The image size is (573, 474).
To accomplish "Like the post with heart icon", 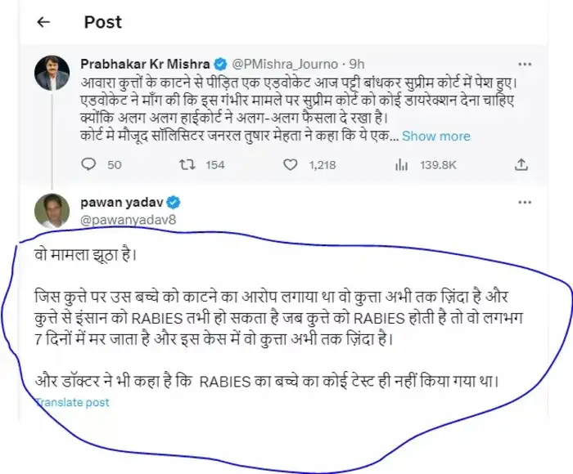I will click(x=291, y=165).
